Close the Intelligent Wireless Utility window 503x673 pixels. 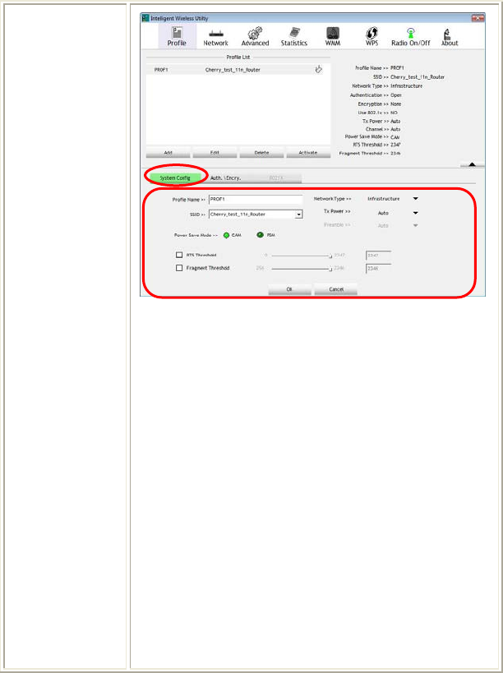coord(478,18)
